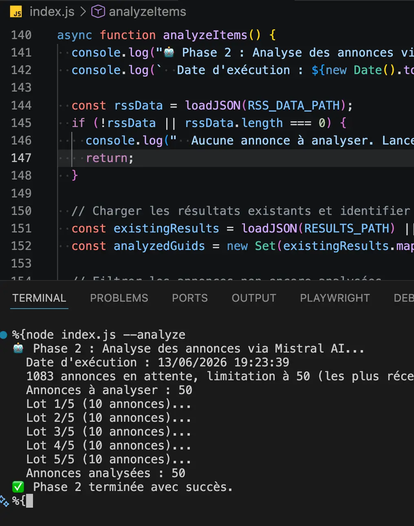Click closing brace on line 148
This screenshot has width=414, height=526.
point(75,175)
